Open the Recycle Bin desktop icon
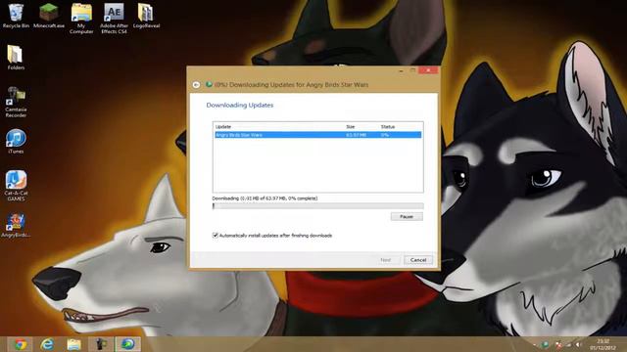This screenshot has height=352, width=627. coord(16,16)
